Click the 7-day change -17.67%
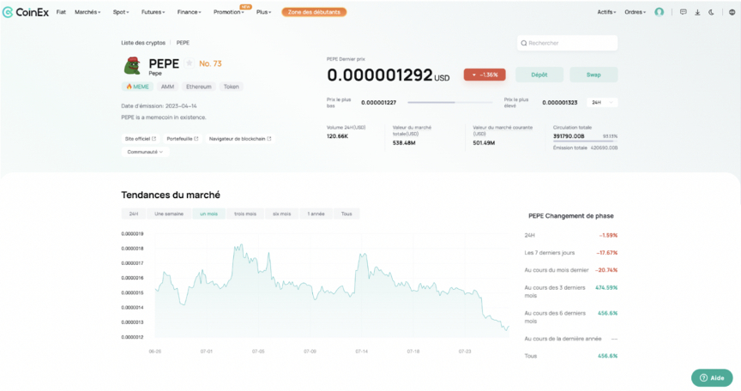Viewport: 741px width, 391px height. coord(607,253)
